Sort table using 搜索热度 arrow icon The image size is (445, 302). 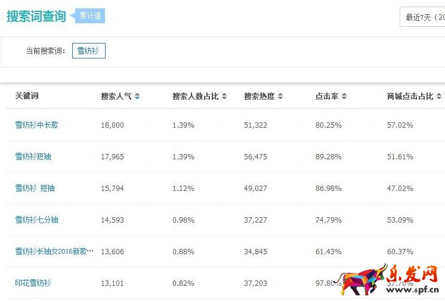pos(280,97)
